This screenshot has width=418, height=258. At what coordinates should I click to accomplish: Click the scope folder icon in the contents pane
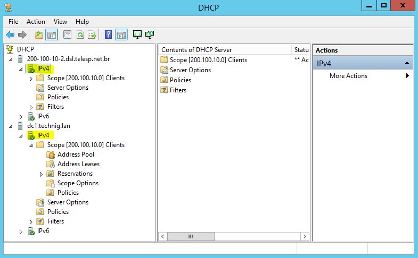coord(164,59)
